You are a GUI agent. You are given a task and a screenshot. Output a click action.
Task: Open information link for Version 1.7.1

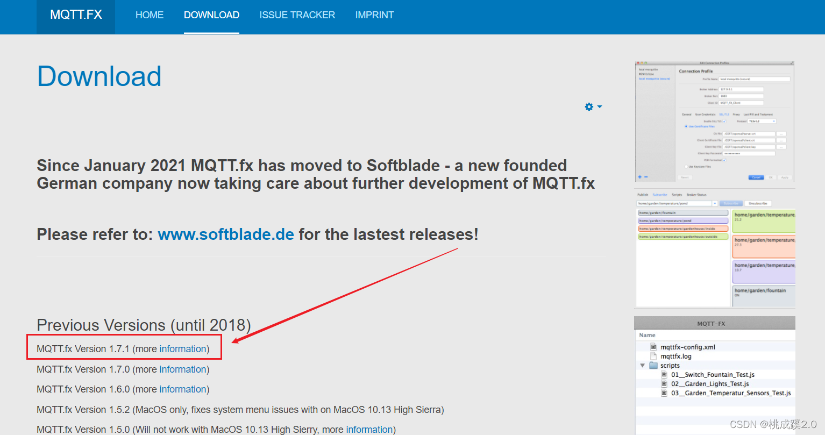183,349
